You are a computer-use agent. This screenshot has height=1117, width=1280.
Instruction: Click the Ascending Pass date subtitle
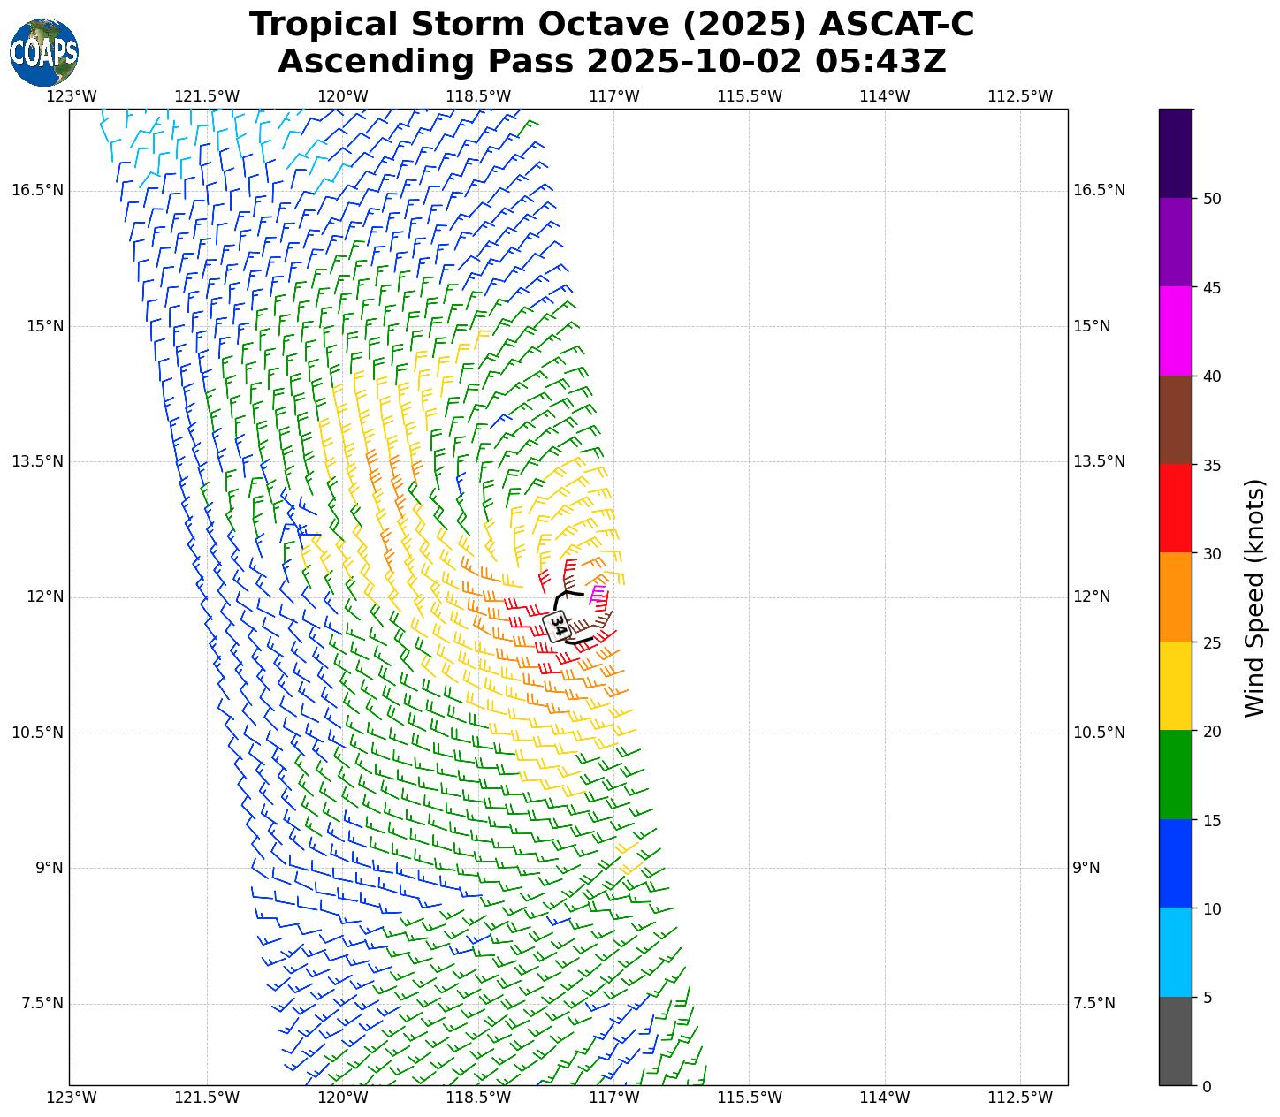pos(611,62)
